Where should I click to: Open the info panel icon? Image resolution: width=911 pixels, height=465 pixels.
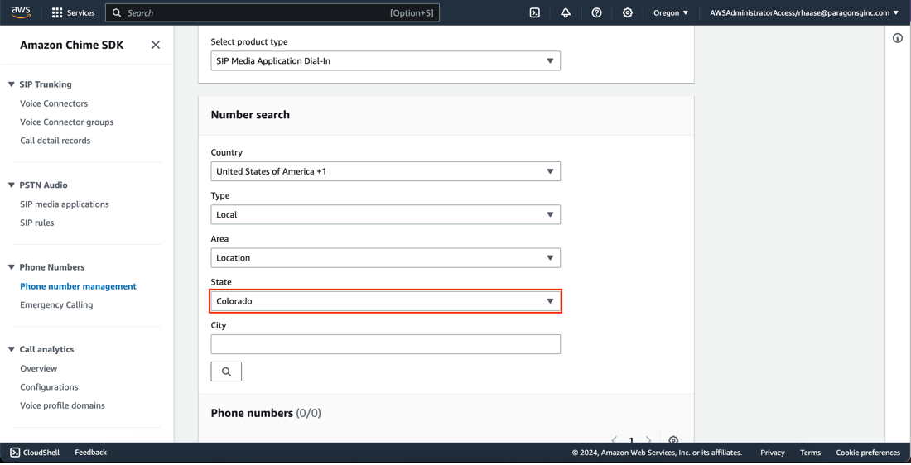(x=898, y=38)
